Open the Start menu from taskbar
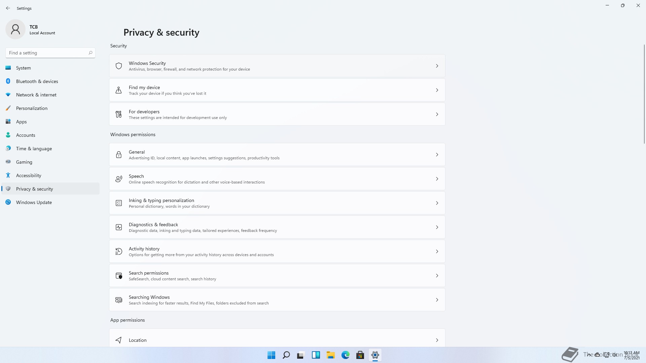 tap(271, 355)
